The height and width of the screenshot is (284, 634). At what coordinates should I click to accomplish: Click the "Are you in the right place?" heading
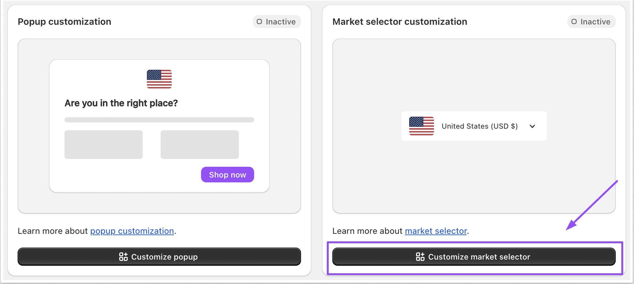click(121, 103)
